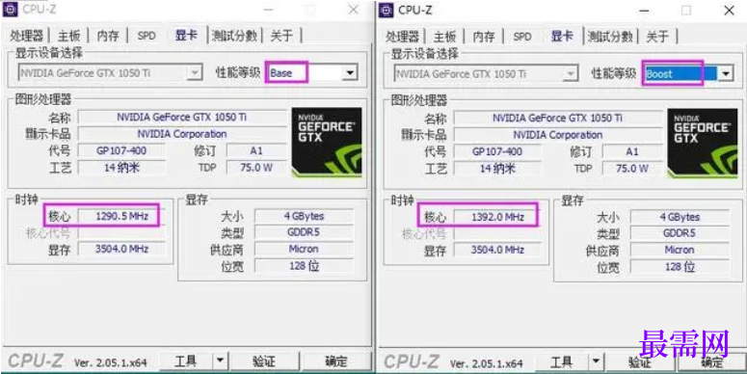Click 3504.0 MHz memory clock in left window
The width and height of the screenshot is (747, 374).
coord(122,249)
